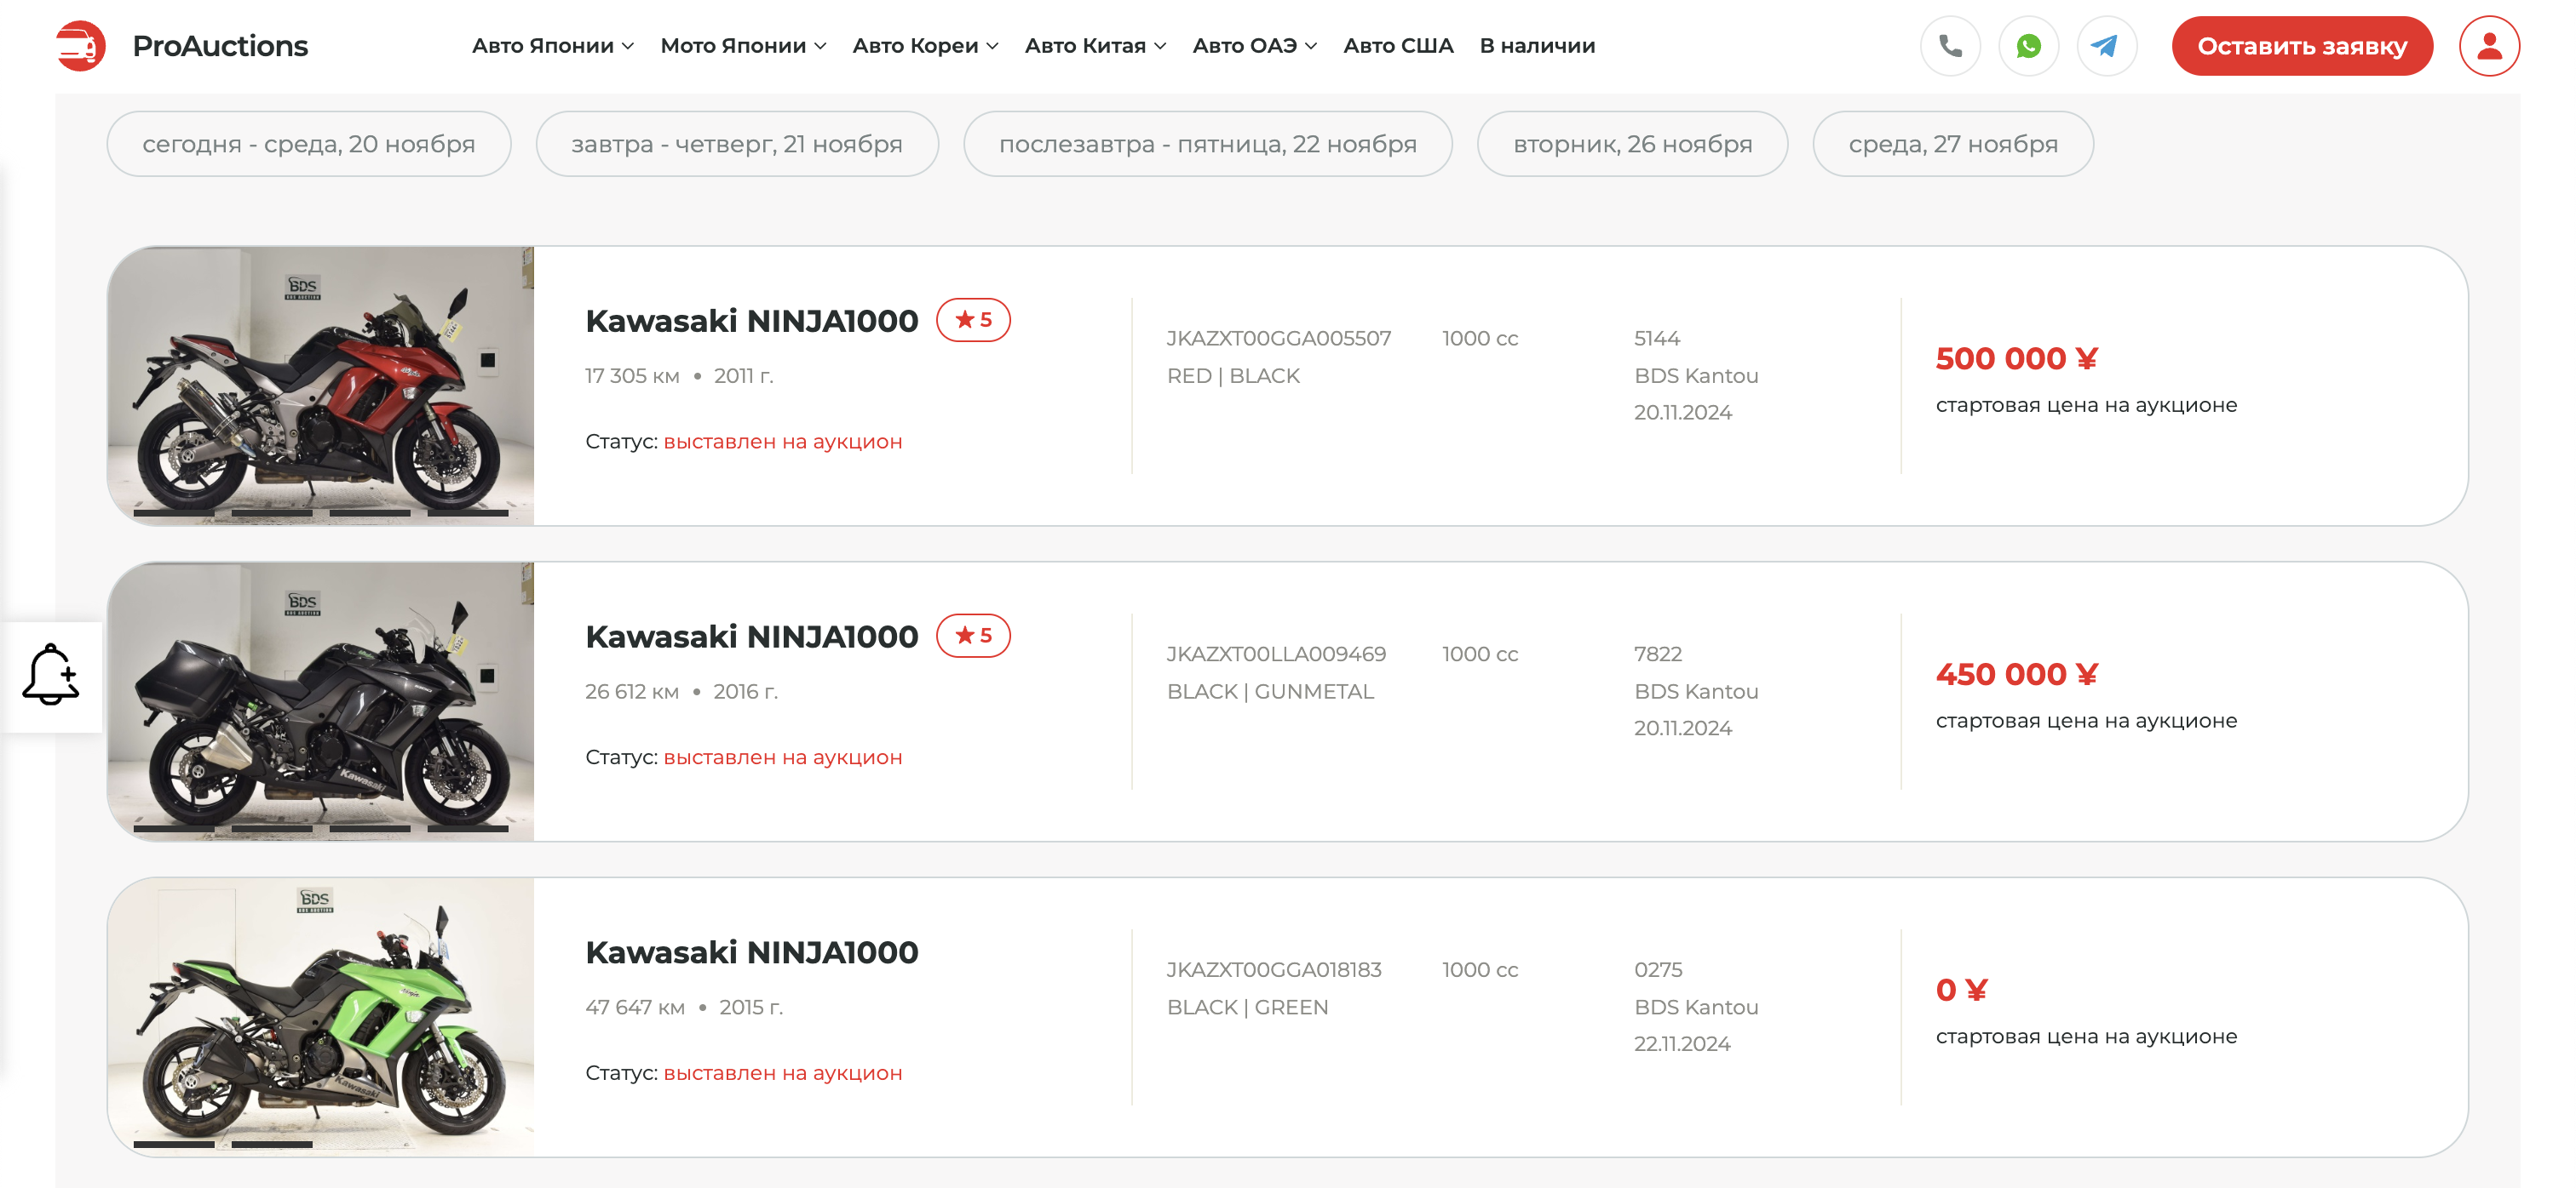Open Kawasaki NINJA1000 title with 47 647 км
The image size is (2576, 1188).
click(751, 952)
